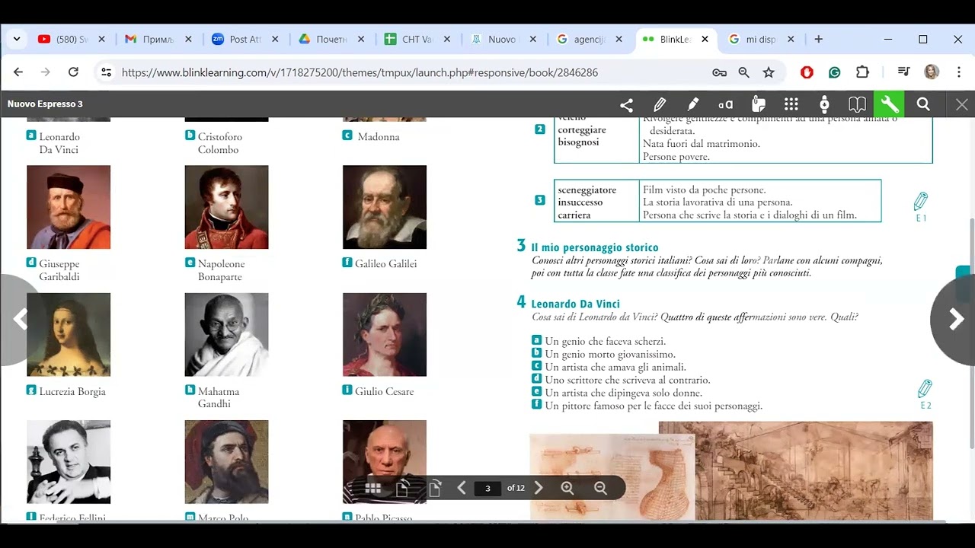Select 'Uno scrittore che scriveva al contrario.'
Screen dimensions: 975x548
(x=628, y=380)
